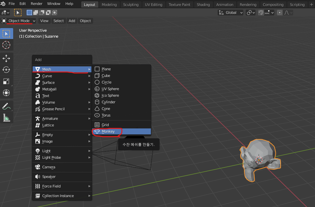Add a Cube mesh
Screen dimensions: 315x207
tap(122, 76)
